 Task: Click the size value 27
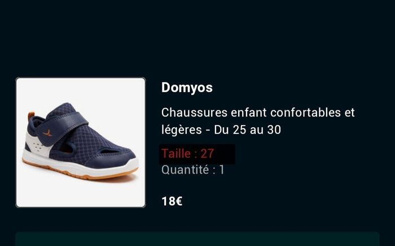[207, 154]
